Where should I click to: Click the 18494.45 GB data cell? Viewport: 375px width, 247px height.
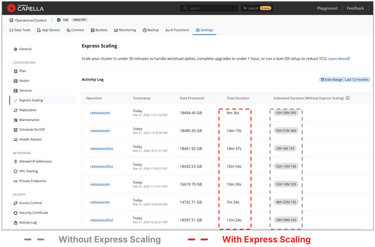(x=190, y=113)
